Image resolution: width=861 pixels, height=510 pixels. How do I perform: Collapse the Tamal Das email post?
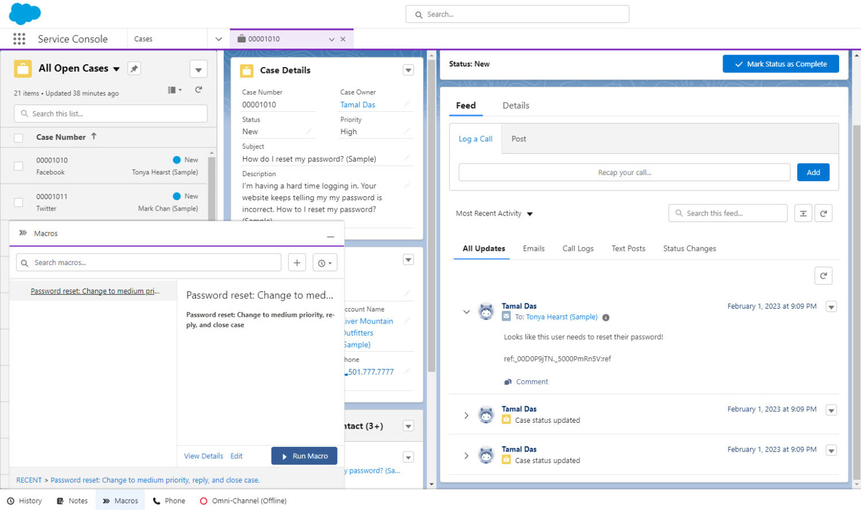point(466,312)
